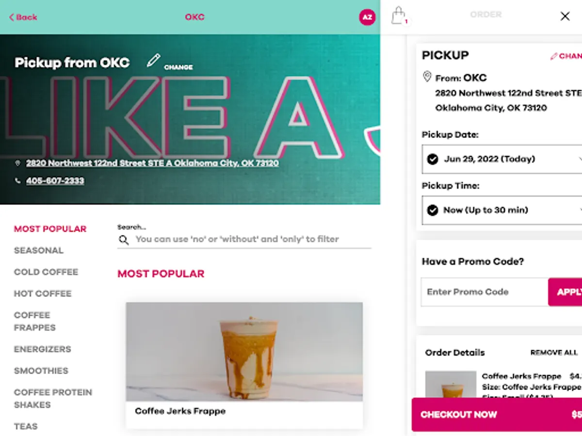Click the pencil icon beside Pickup from OKC
The height and width of the screenshot is (436, 582).
pyautogui.click(x=153, y=61)
